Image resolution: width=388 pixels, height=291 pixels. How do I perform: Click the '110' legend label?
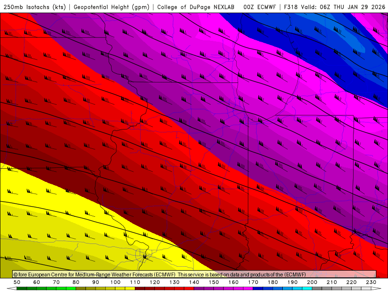point(135,282)
